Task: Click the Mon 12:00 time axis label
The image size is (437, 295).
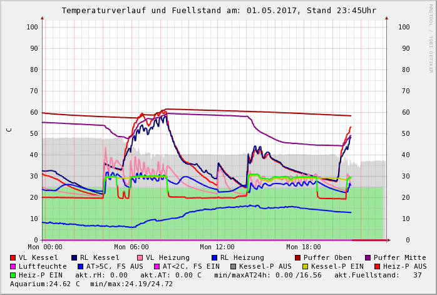Action: point(217,247)
